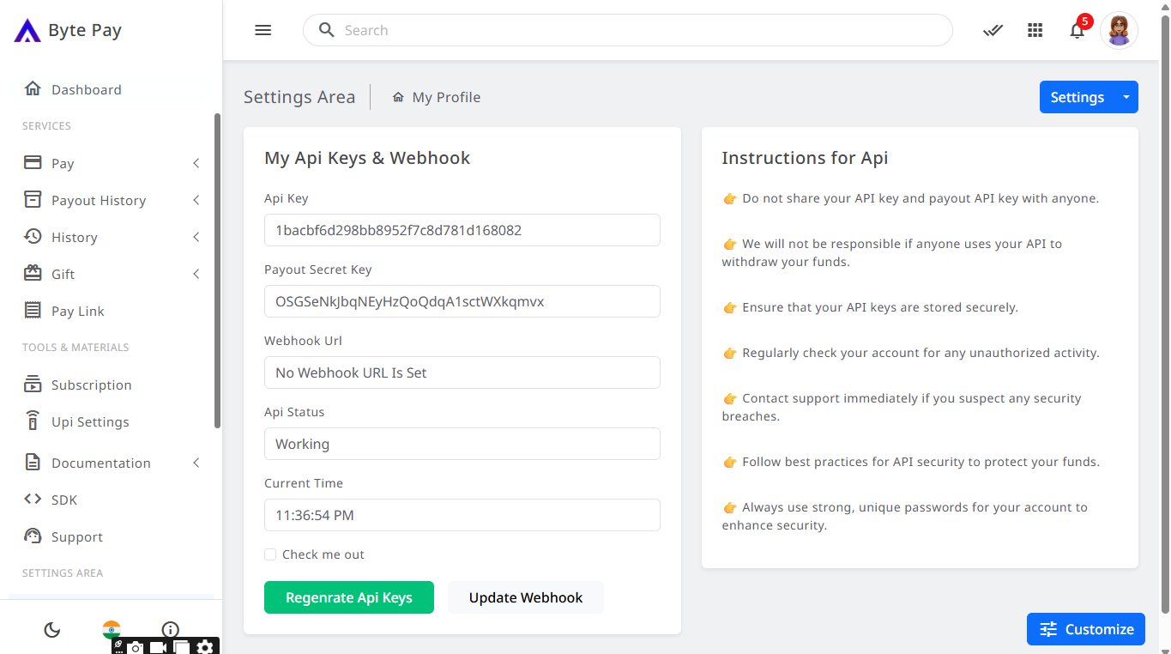This screenshot has height=654, width=1171.
Task: Click the SDK code brackets icon
Action: (x=33, y=499)
